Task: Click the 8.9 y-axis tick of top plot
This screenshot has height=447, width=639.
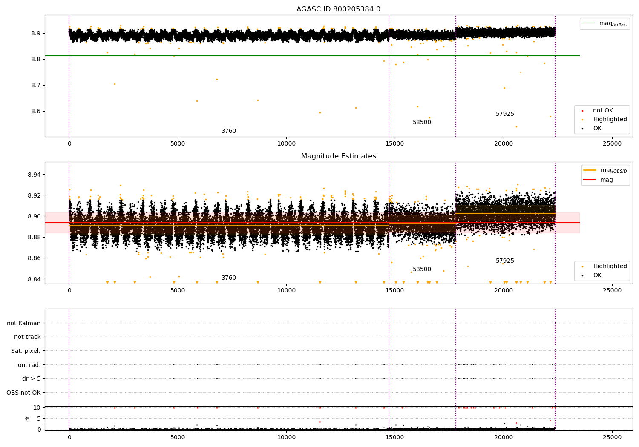Action: coord(36,33)
